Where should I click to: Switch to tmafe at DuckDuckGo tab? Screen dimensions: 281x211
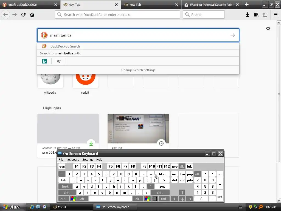pyautogui.click(x=30, y=4)
